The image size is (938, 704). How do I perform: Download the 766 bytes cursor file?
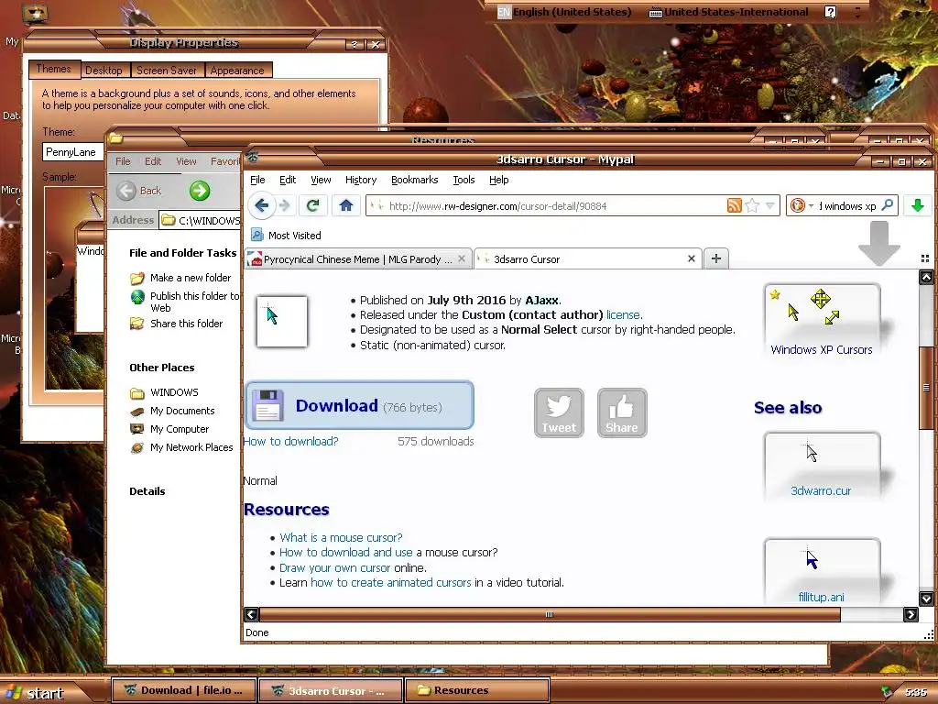pos(359,405)
